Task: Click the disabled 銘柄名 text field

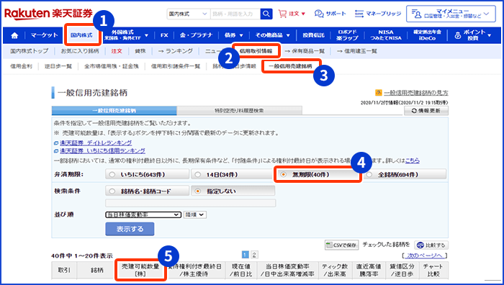Action: [191, 203]
